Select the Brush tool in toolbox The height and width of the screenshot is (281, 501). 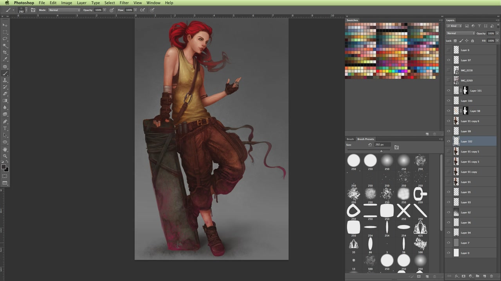5,73
